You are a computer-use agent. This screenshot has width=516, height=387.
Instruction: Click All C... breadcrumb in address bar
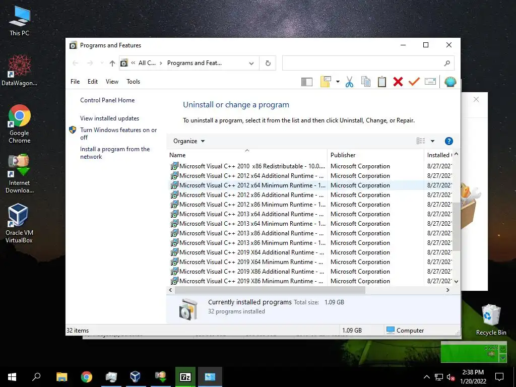click(x=147, y=63)
